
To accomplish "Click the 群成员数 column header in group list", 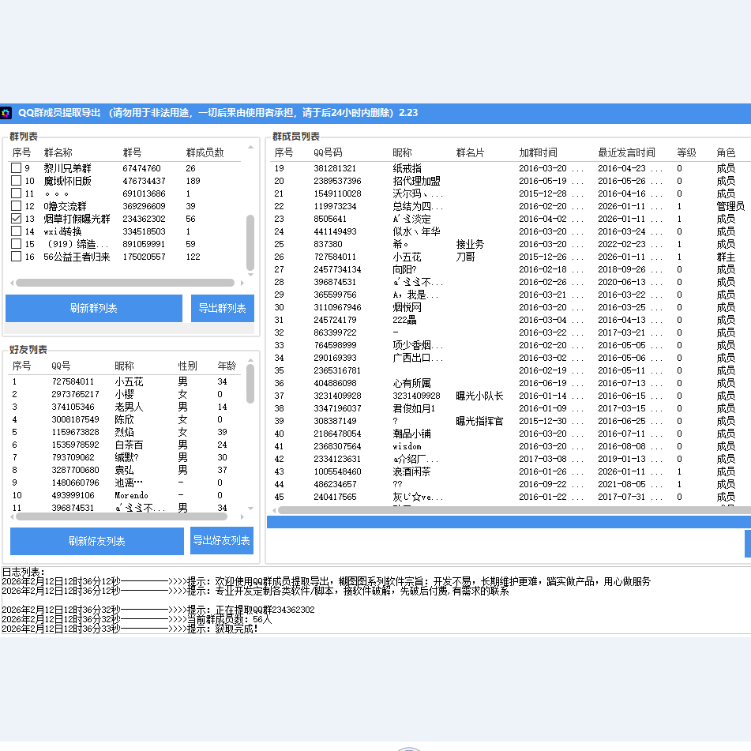I will tap(205, 152).
